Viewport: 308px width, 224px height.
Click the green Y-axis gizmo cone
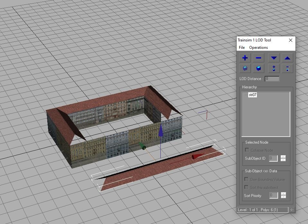pyautogui.click(x=142, y=146)
